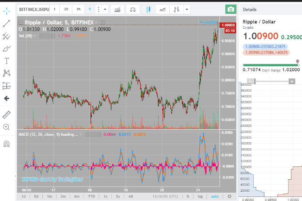The image size is (302, 201).
Task: Open the Indicators menu button
Action: pyautogui.click(x=117, y=9)
